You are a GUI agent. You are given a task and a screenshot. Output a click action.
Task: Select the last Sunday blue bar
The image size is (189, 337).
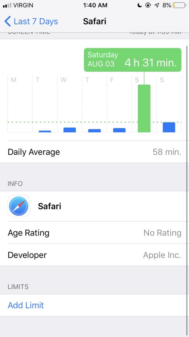169,127
